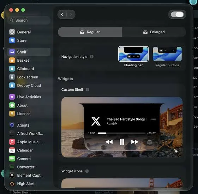The height and width of the screenshot is (194, 198).
Task: Click brandzaak.nl link in background window
Action: click(x=104, y=193)
